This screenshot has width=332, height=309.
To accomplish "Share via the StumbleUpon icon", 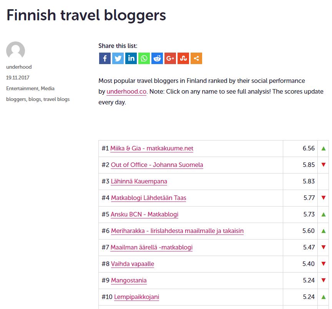I will click(183, 58).
